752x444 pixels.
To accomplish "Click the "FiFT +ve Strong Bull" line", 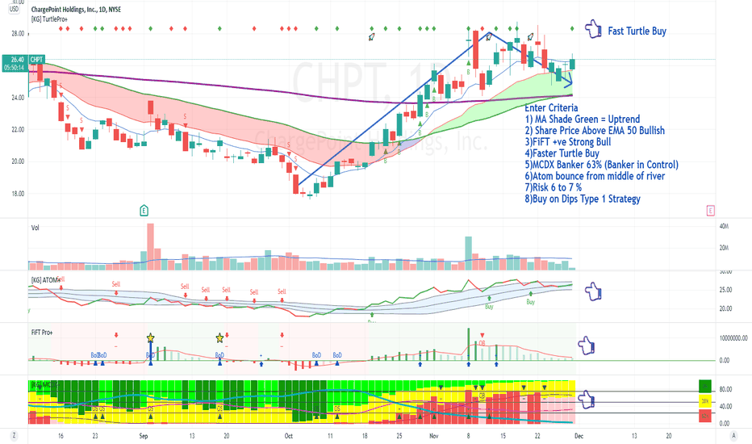I will tap(568, 142).
